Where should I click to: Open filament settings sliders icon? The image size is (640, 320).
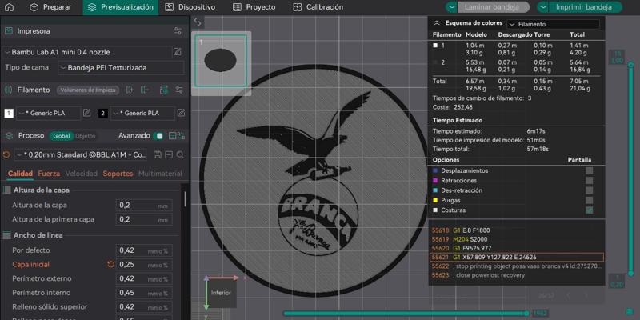click(178, 90)
